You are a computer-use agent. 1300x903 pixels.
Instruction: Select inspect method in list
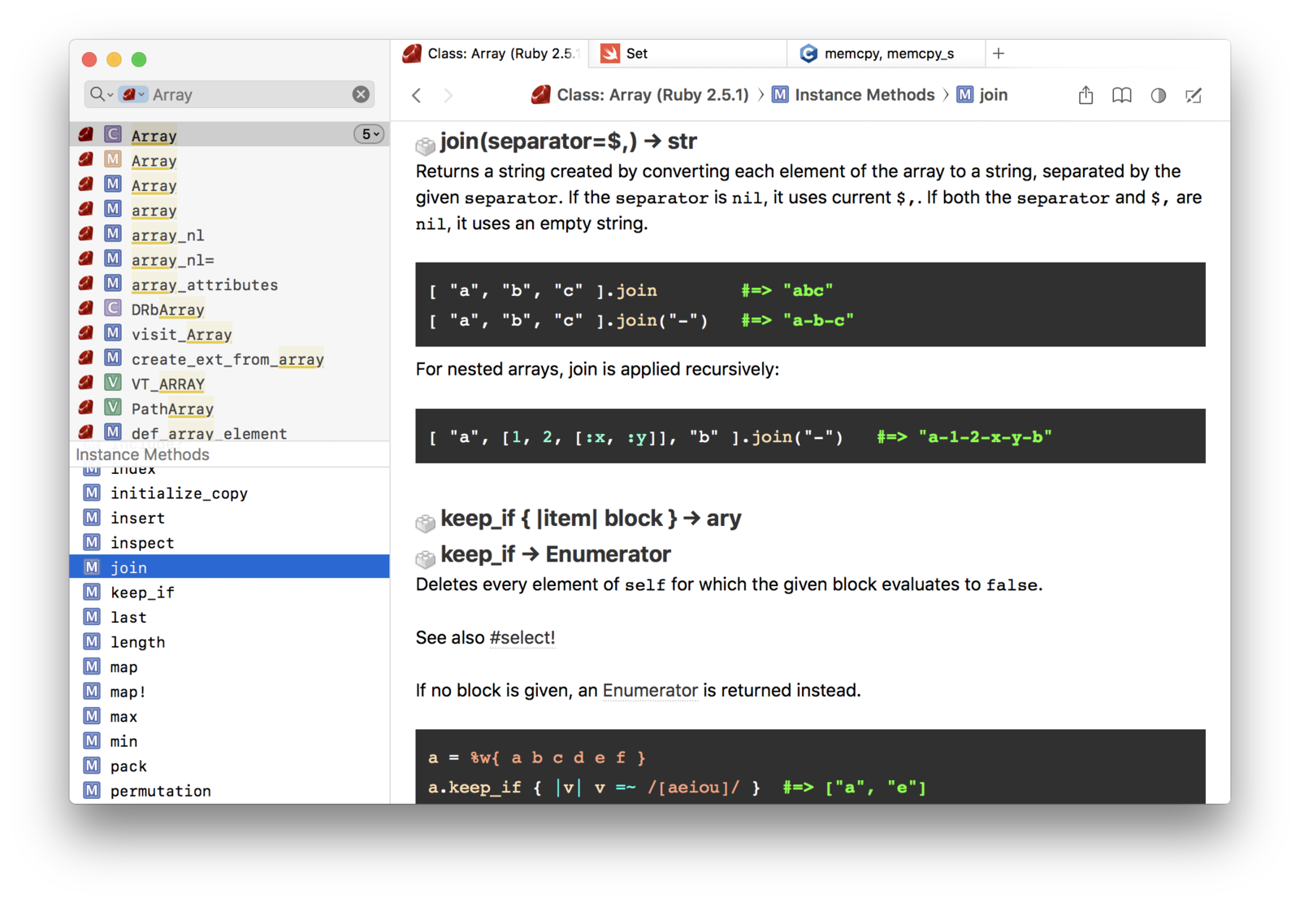pyautogui.click(x=229, y=543)
